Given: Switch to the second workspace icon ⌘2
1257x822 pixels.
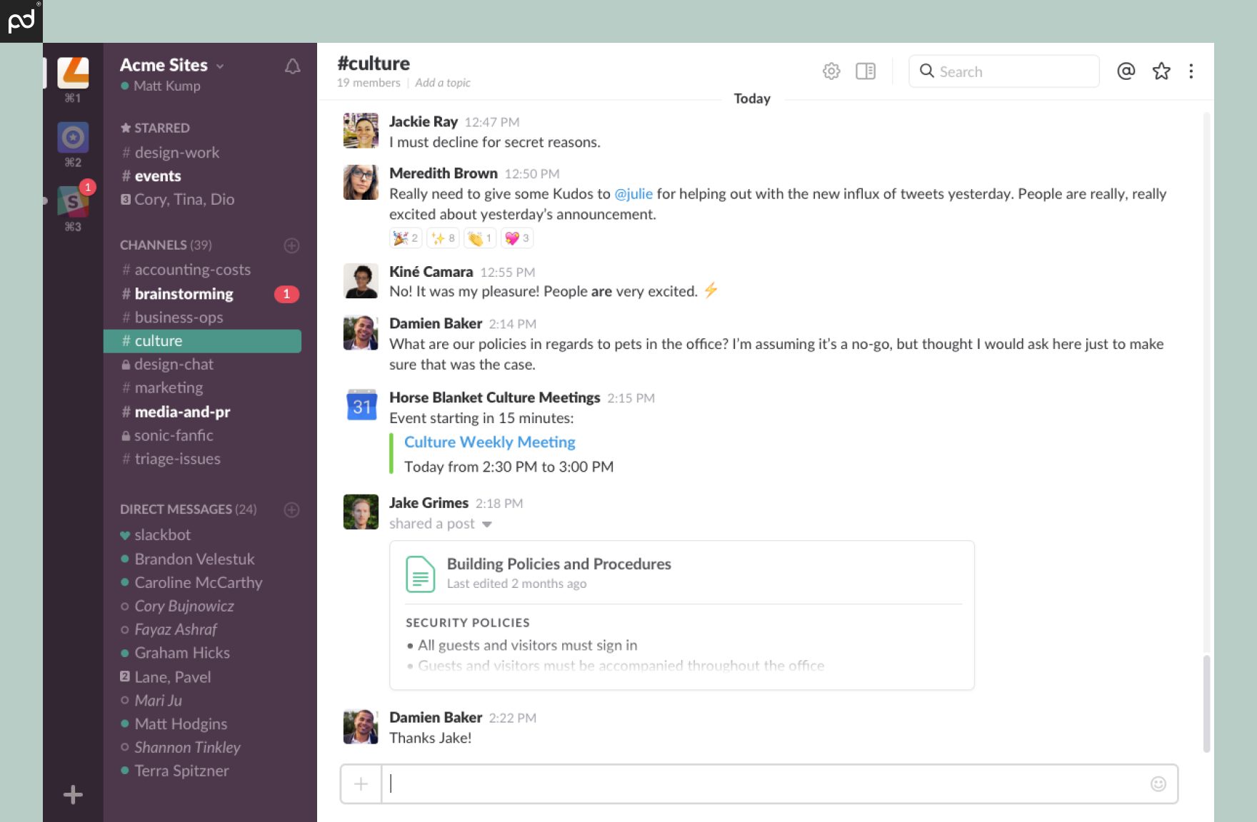Looking at the screenshot, I should (73, 137).
